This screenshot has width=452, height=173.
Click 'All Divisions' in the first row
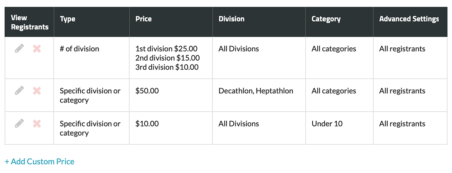[x=239, y=49]
